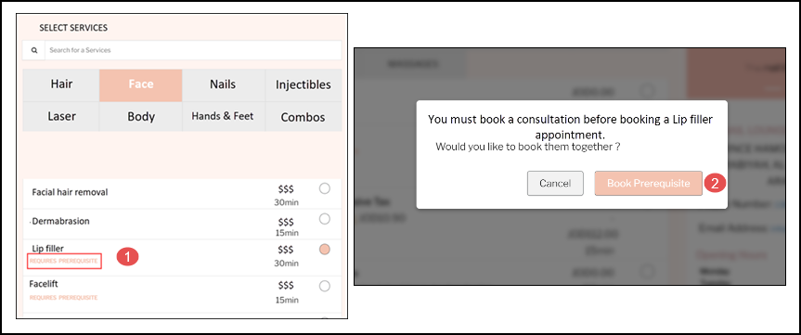Toggle the Lip filler radio button

324,250
